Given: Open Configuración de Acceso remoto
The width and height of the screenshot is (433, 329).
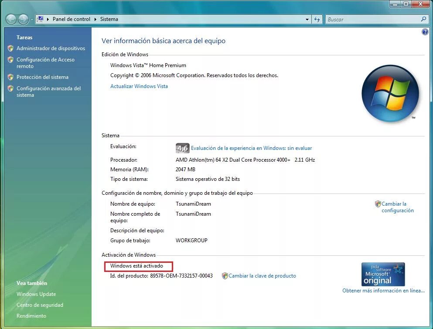Looking at the screenshot, I should click(x=45, y=63).
